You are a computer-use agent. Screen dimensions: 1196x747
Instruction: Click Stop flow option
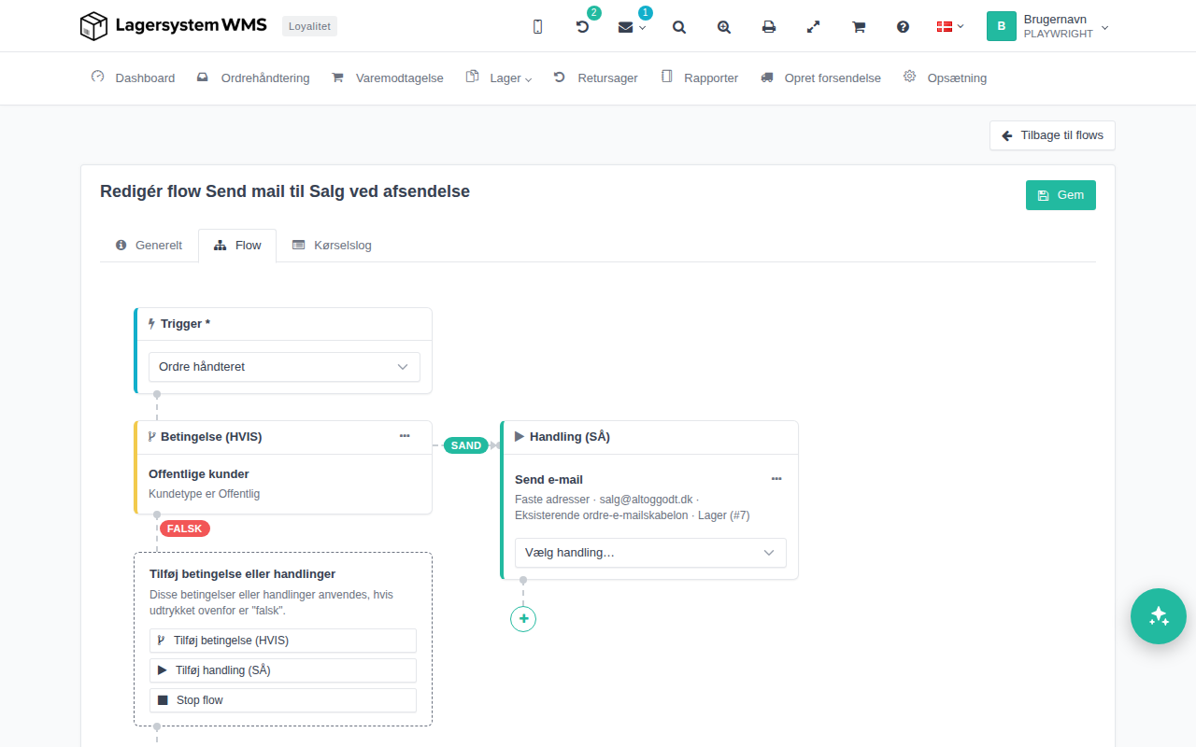[283, 700]
